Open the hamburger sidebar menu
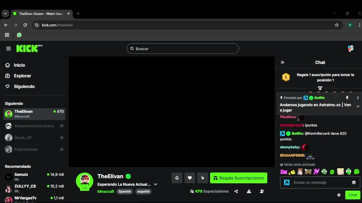 pos(8,48)
